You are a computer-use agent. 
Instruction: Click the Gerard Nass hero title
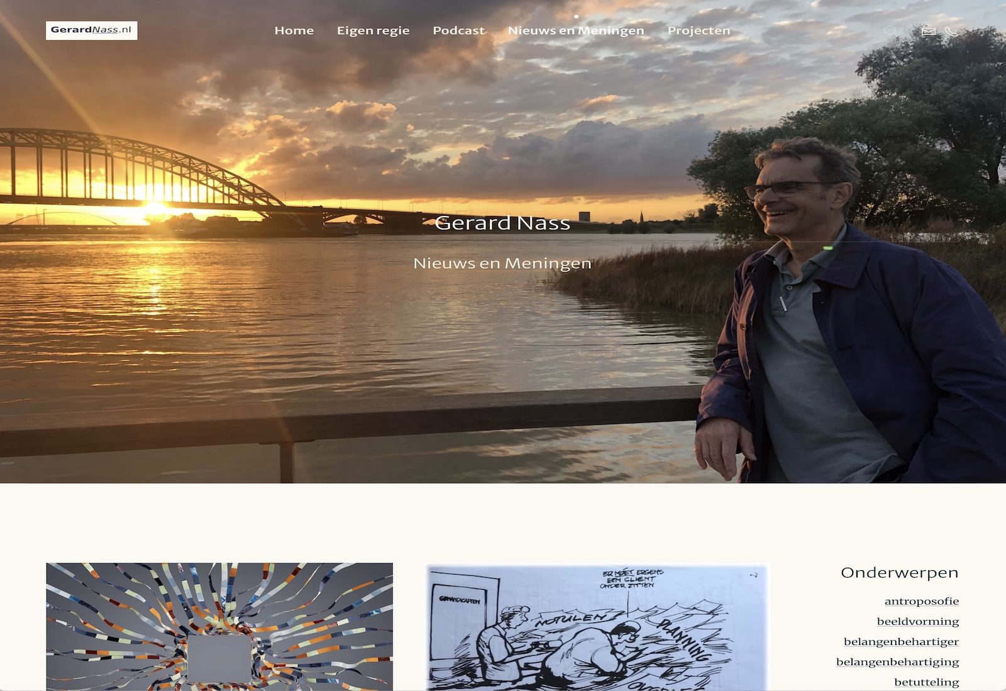[502, 223]
